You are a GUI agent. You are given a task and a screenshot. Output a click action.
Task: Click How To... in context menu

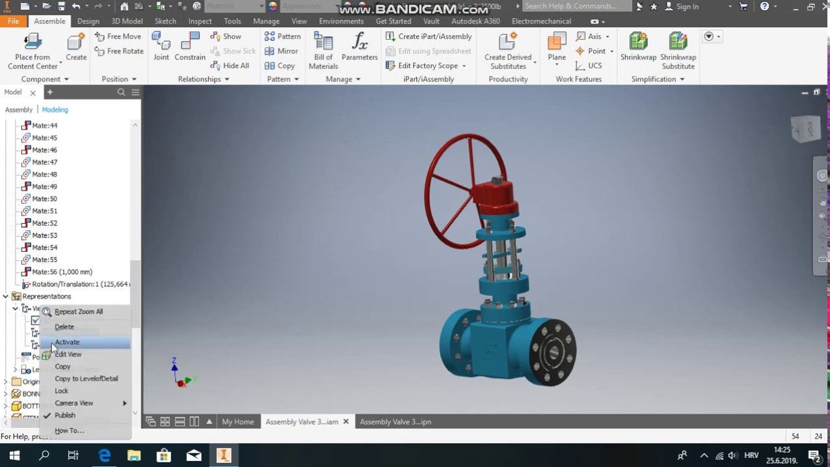click(x=69, y=431)
